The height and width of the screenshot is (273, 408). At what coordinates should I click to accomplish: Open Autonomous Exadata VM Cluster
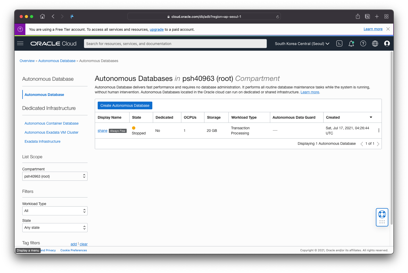tap(52, 132)
